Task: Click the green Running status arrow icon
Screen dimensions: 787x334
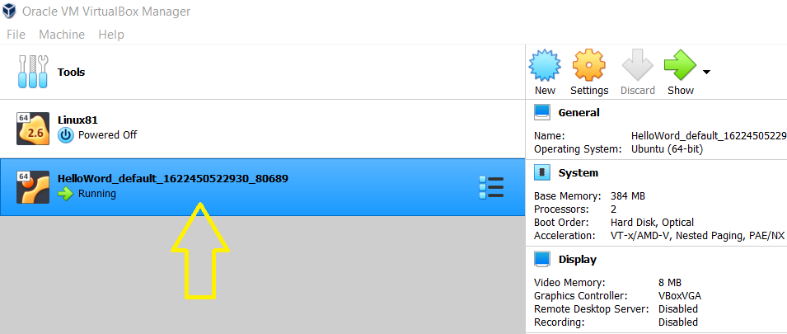Action: click(66, 194)
